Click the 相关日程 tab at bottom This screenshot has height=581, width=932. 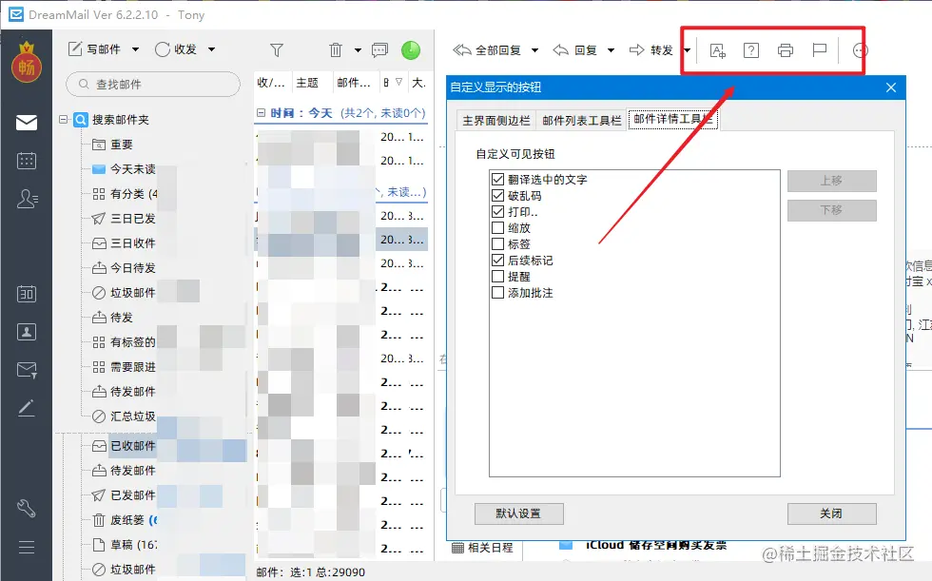pyautogui.click(x=483, y=548)
